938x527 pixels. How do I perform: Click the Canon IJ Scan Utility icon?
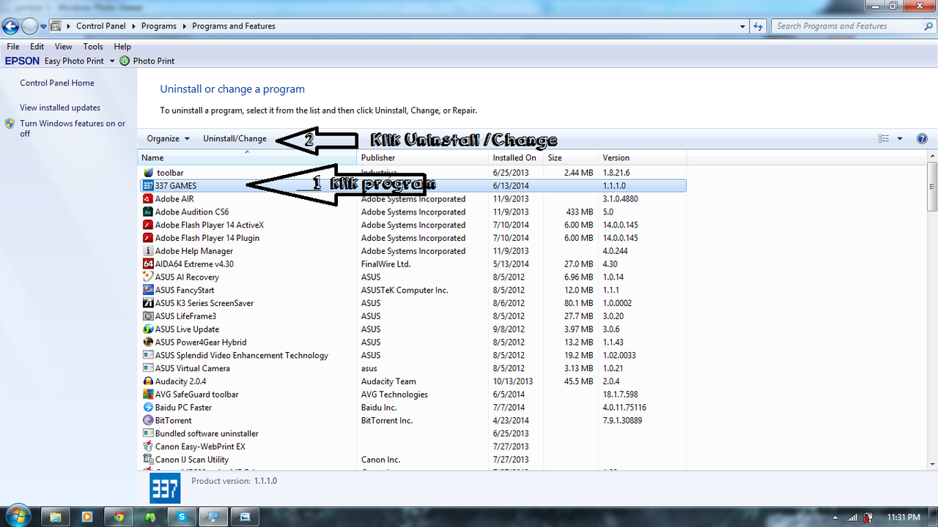click(149, 460)
